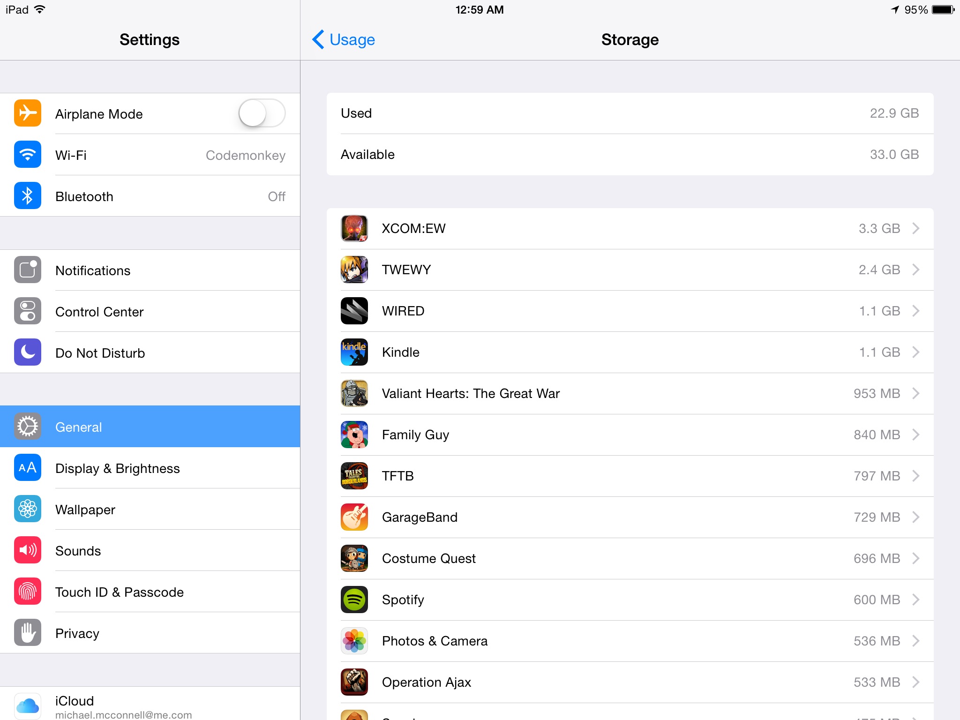Go back to Usage
This screenshot has width=960, height=720.
[344, 40]
